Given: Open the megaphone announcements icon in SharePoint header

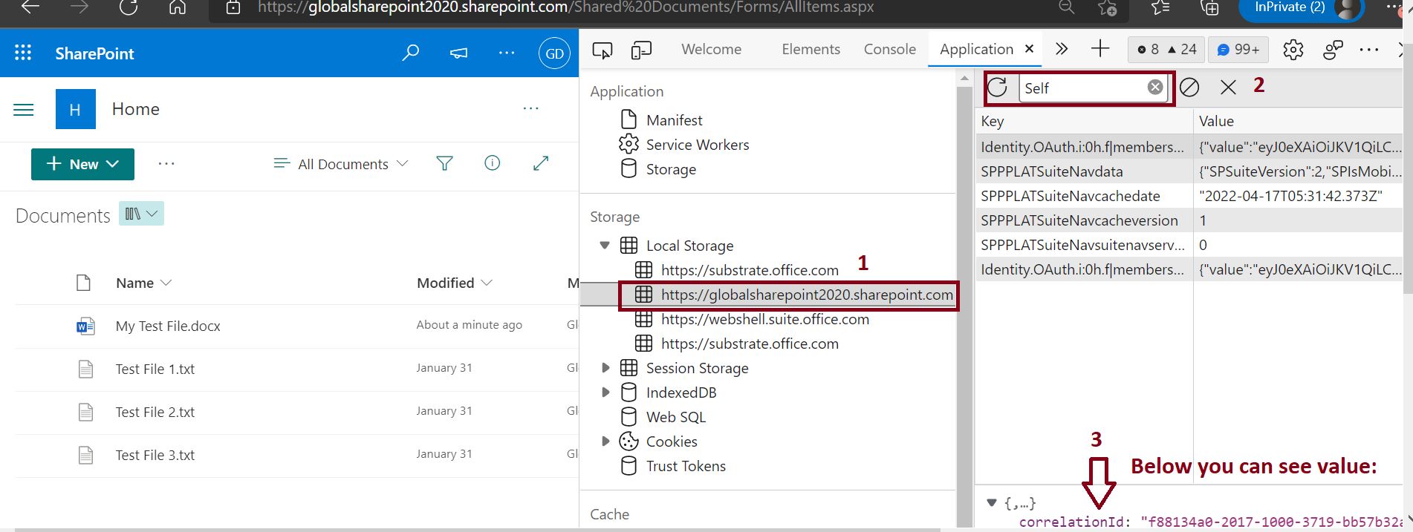Looking at the screenshot, I should tap(458, 53).
